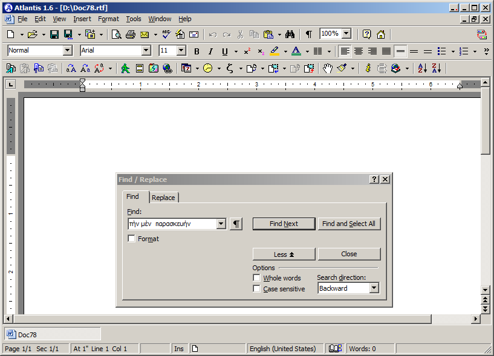494x356 pixels.
Task: Expand the Arial font name dropdown
Action: click(146, 51)
